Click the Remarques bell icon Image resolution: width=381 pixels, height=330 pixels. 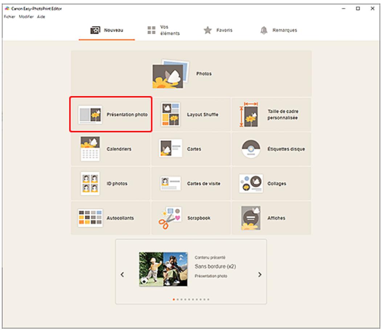264,30
